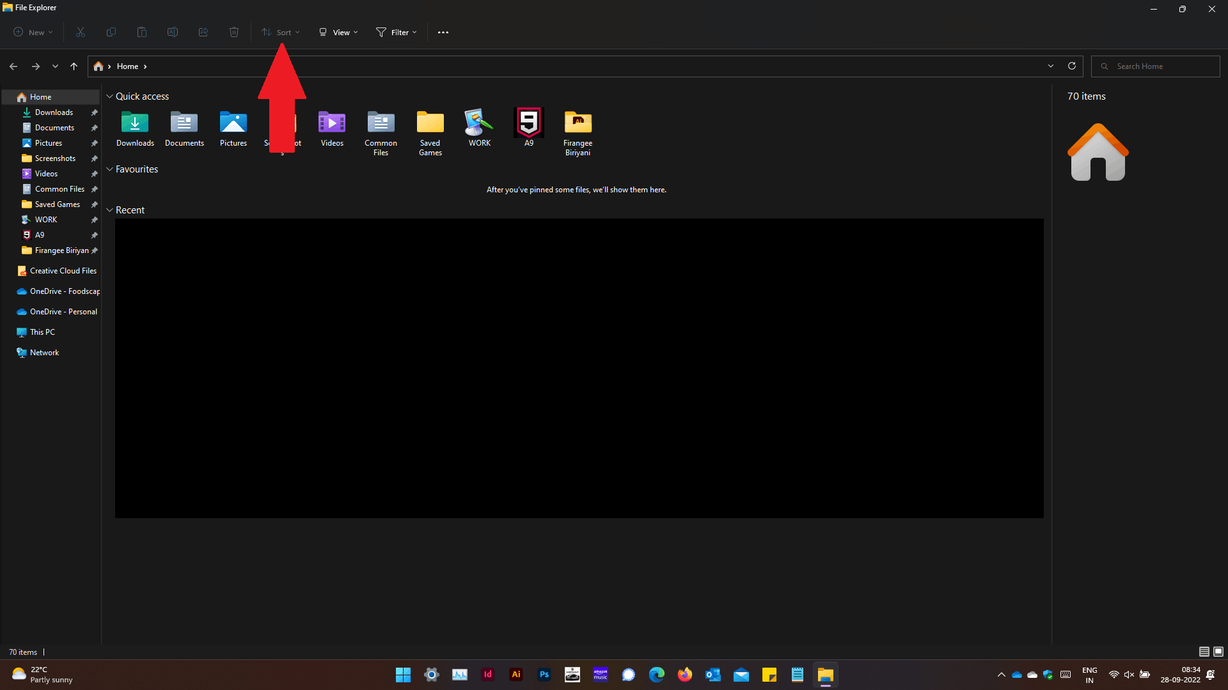The height and width of the screenshot is (690, 1228).
Task: Expand address bar history dropdown
Action: 1051,66
